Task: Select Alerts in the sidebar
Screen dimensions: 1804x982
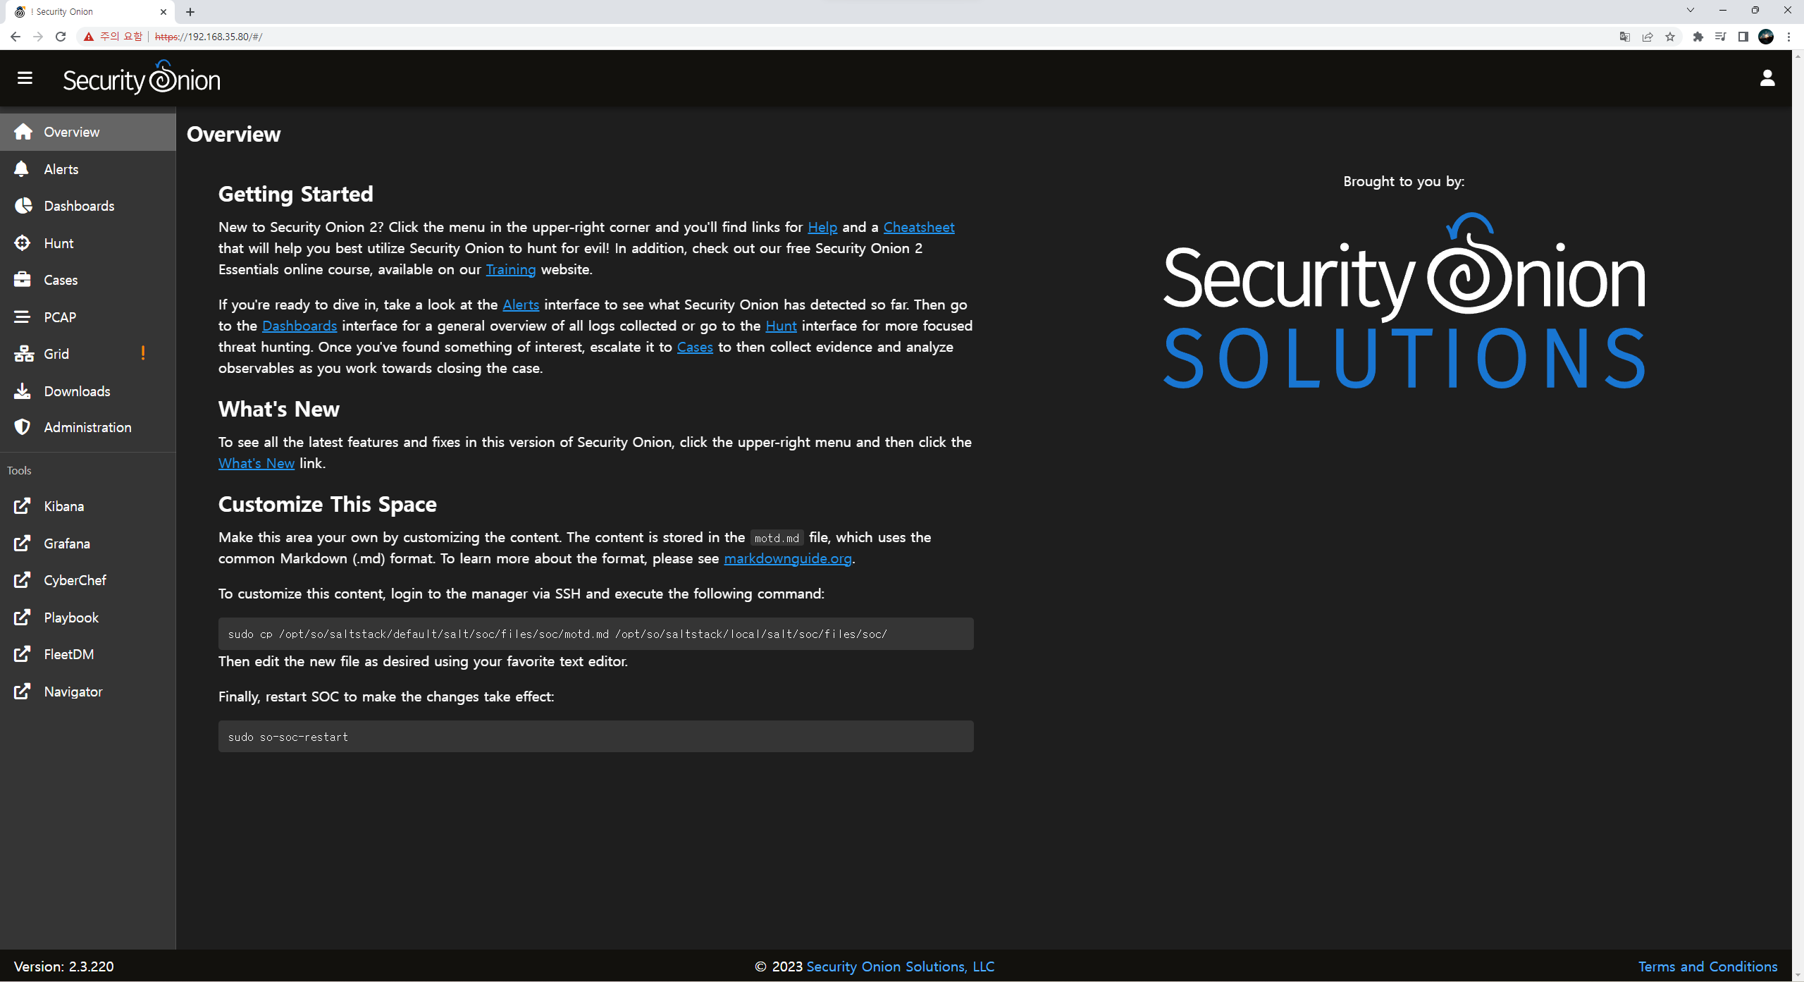Action: click(88, 169)
